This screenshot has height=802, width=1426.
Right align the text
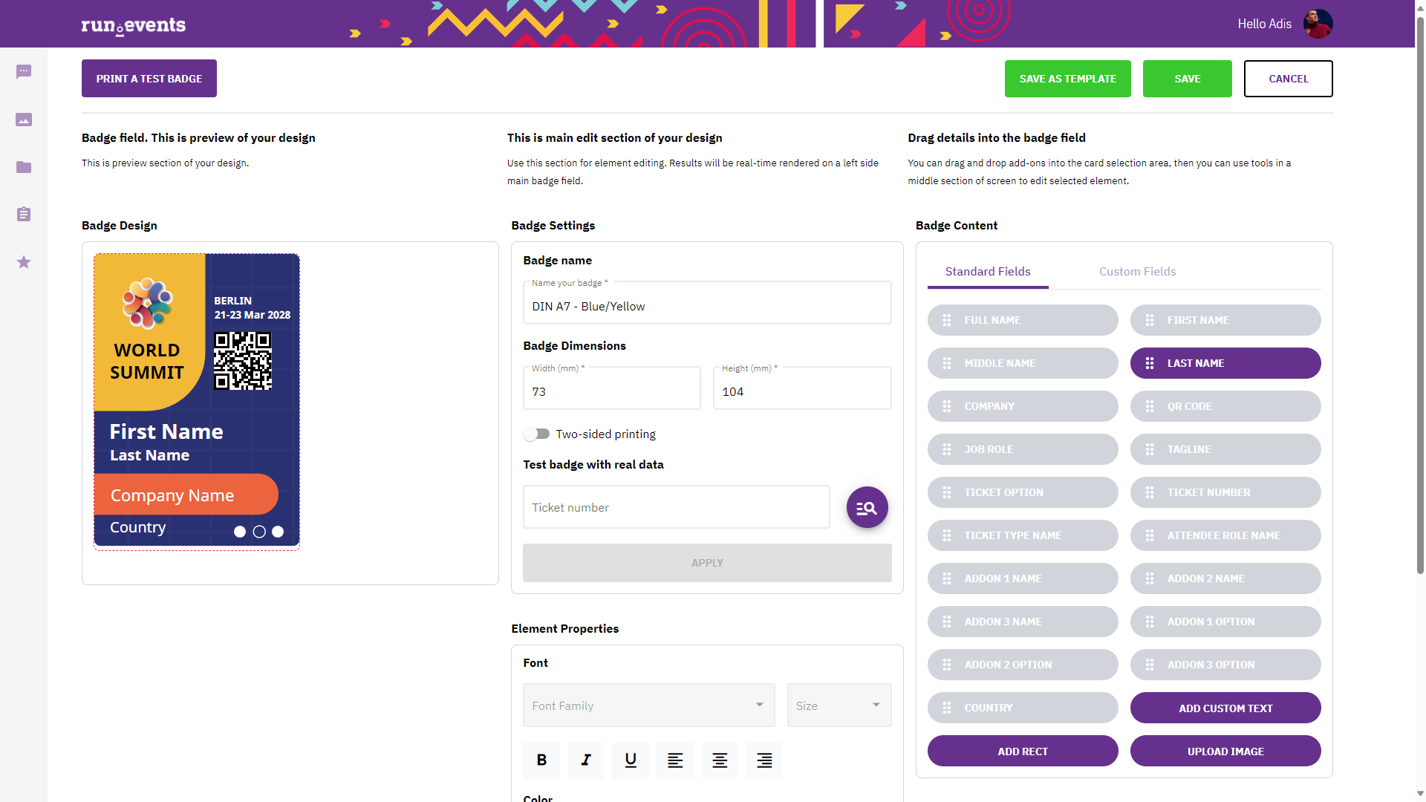[x=764, y=760]
